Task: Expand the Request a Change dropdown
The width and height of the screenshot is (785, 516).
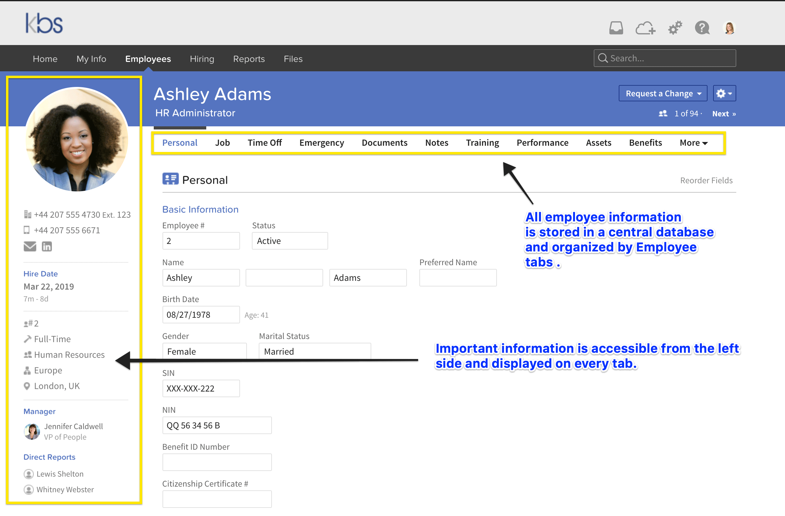Action: click(x=662, y=94)
